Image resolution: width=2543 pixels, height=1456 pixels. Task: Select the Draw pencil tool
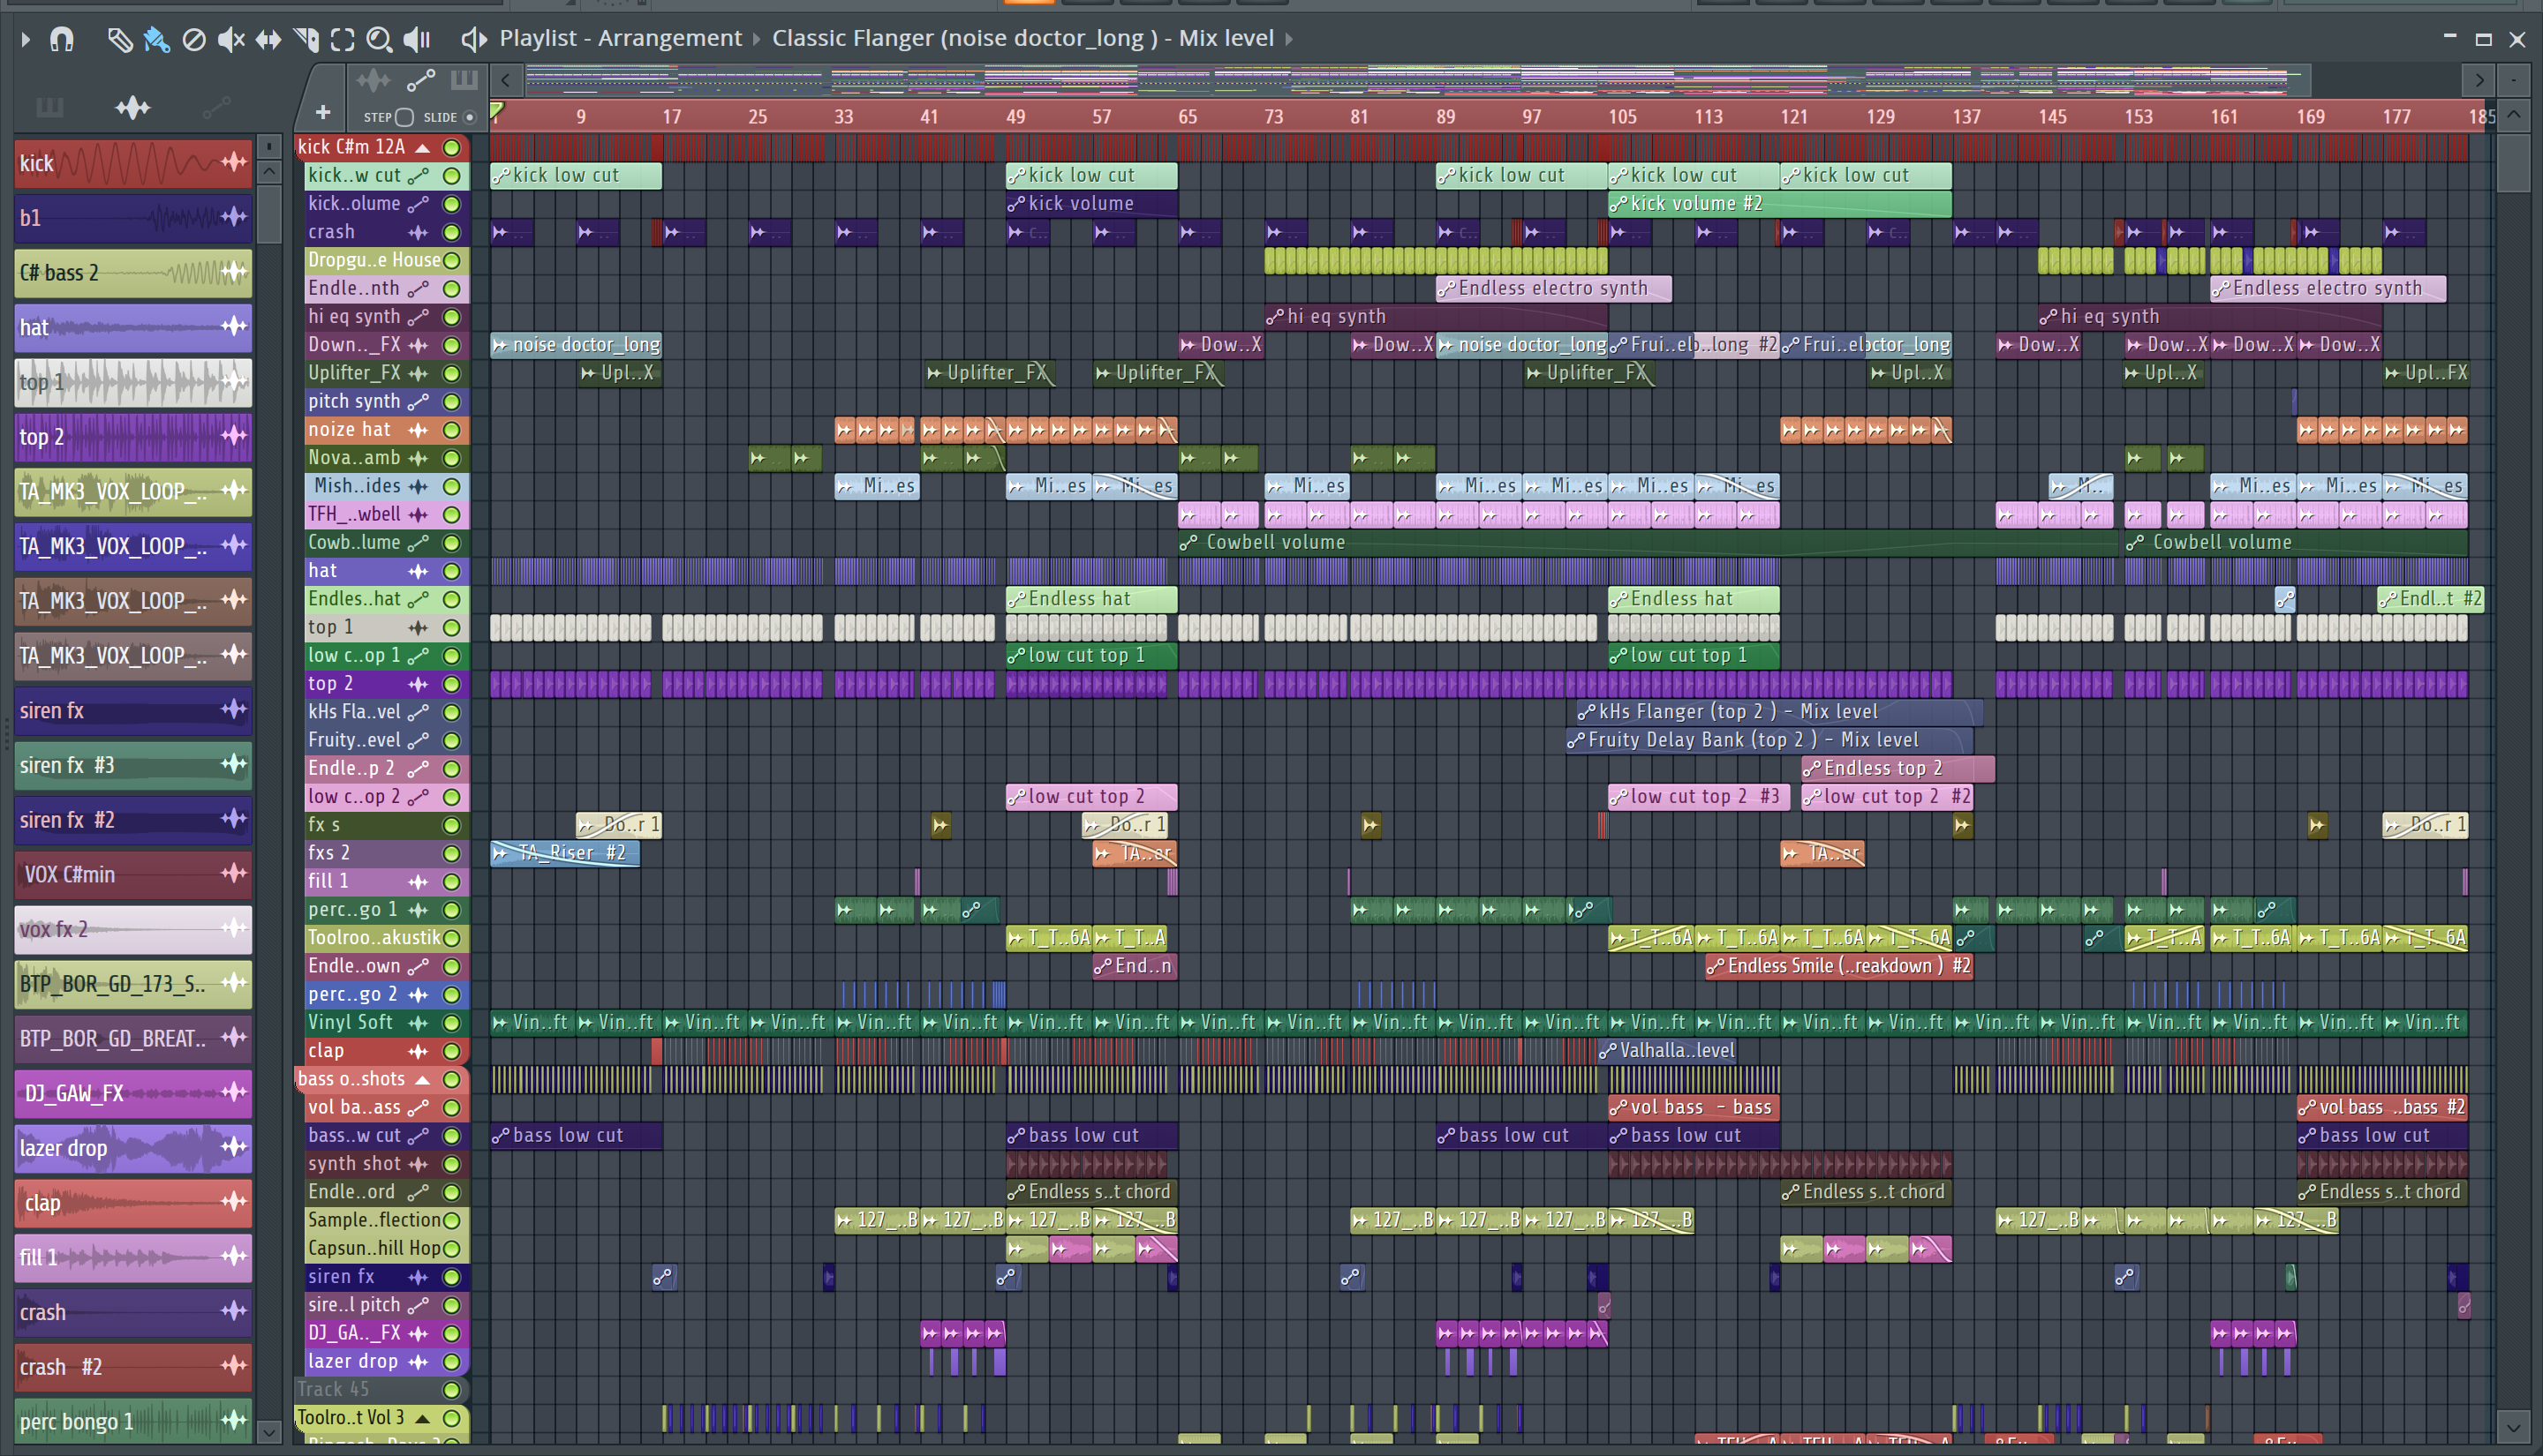pyautogui.click(x=119, y=39)
